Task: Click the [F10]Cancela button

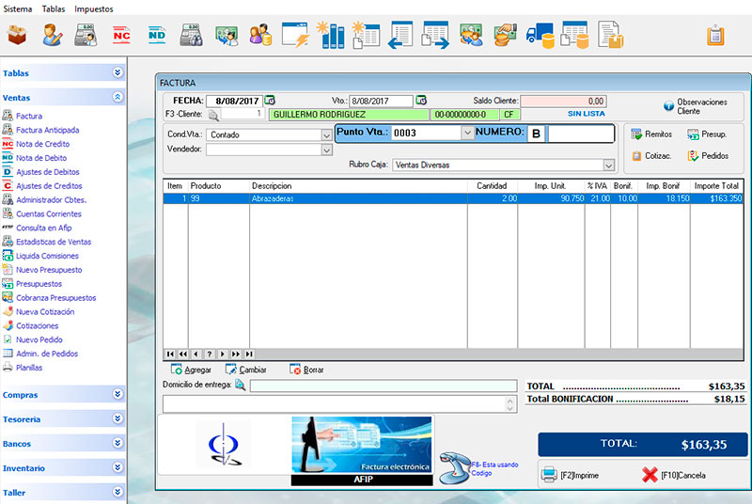Action: (673, 475)
